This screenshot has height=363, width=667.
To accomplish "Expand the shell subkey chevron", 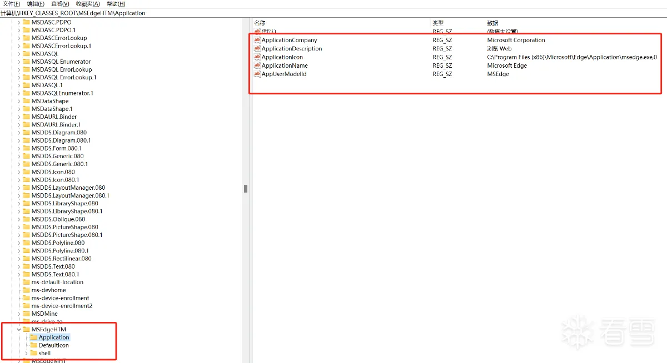I will [x=26, y=353].
